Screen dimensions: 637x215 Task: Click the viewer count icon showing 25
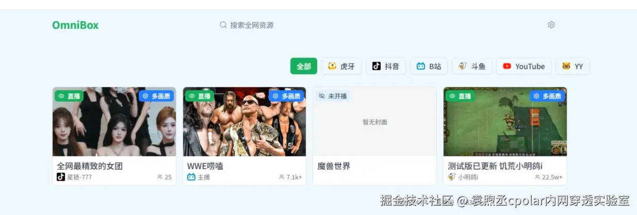160,177
